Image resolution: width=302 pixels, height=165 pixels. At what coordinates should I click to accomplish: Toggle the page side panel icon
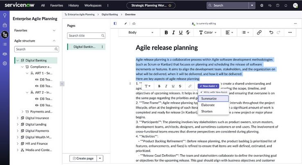115,23
